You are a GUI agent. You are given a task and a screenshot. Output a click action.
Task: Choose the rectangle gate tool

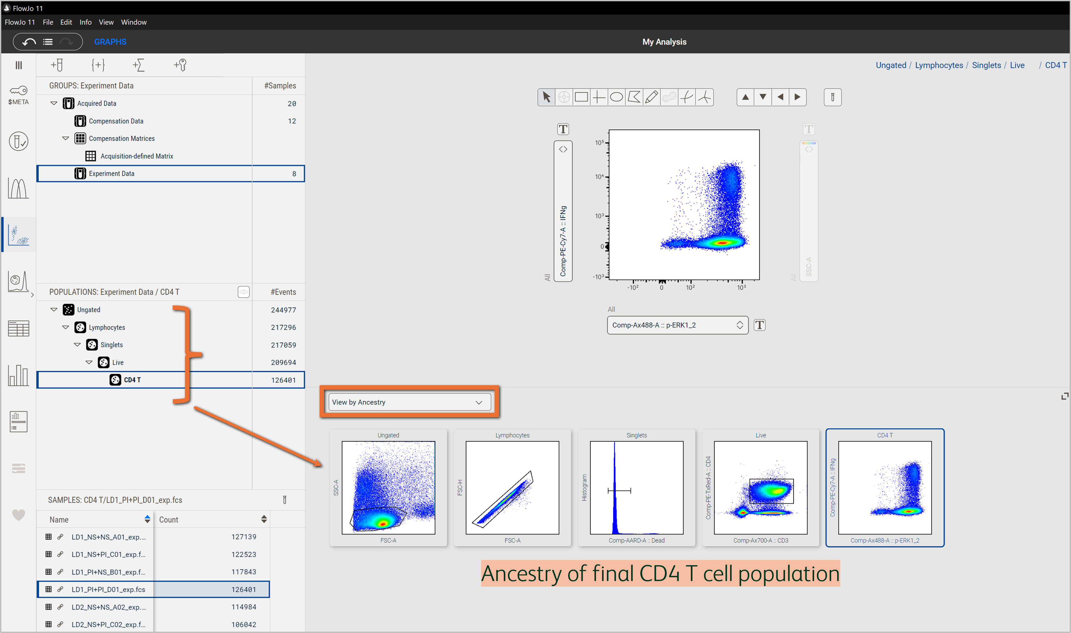(x=581, y=97)
